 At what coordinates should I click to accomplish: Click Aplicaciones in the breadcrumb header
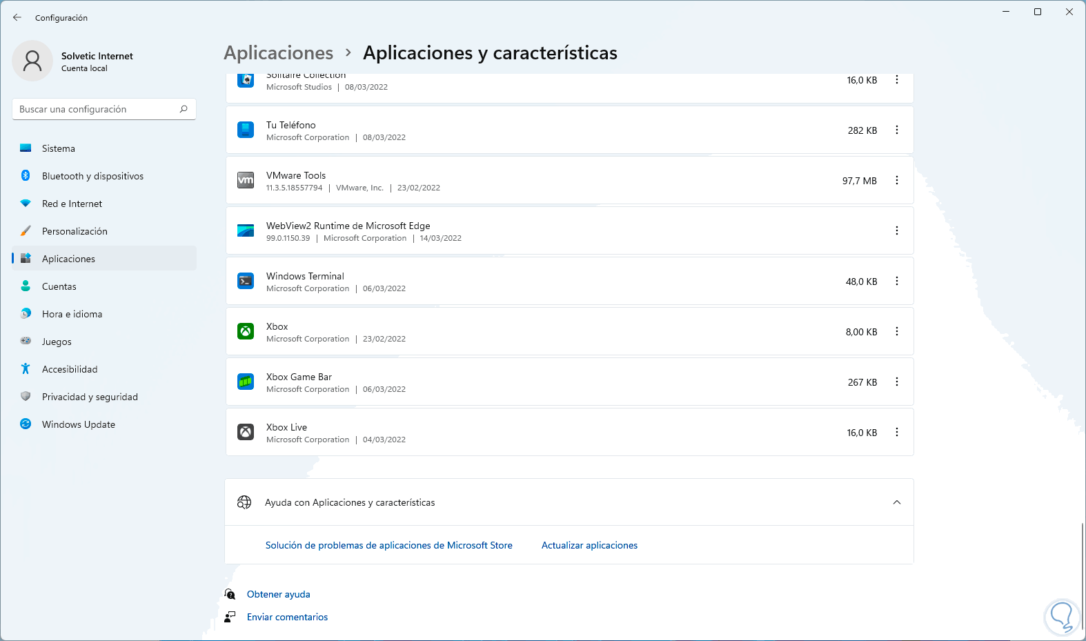[x=279, y=53]
